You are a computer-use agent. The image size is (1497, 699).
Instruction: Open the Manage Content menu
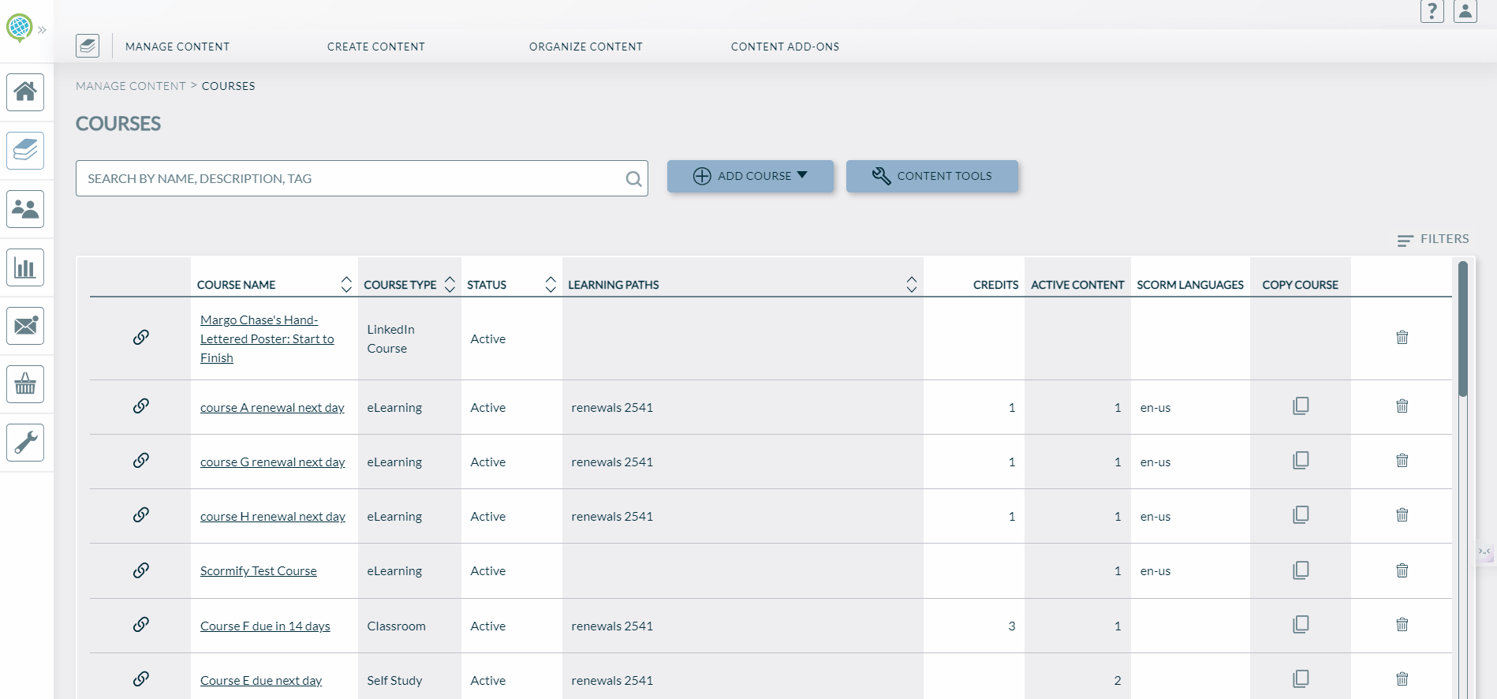pos(177,47)
